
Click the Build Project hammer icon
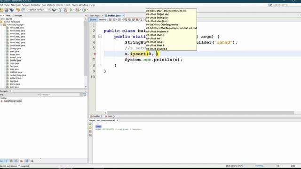(x=60, y=10)
